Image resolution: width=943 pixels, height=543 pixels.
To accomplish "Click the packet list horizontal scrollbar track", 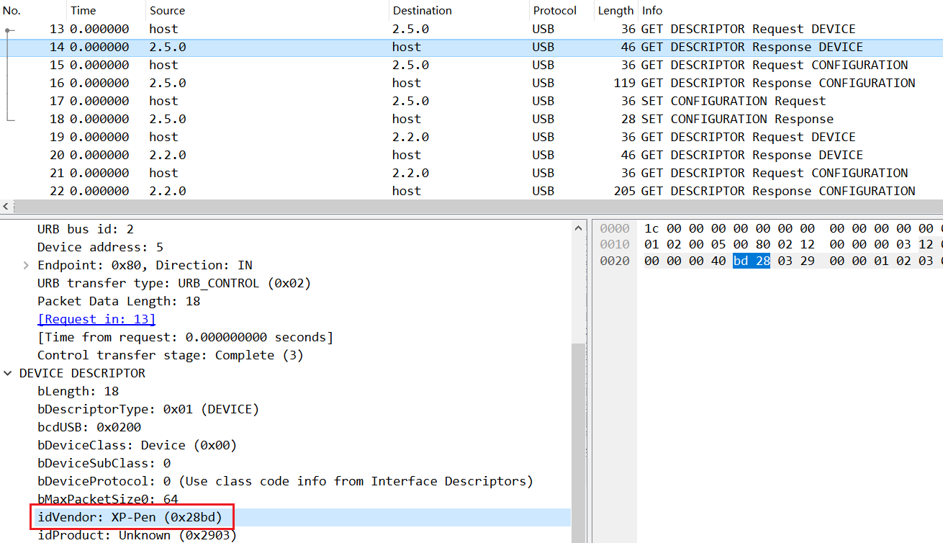I will (478, 206).
